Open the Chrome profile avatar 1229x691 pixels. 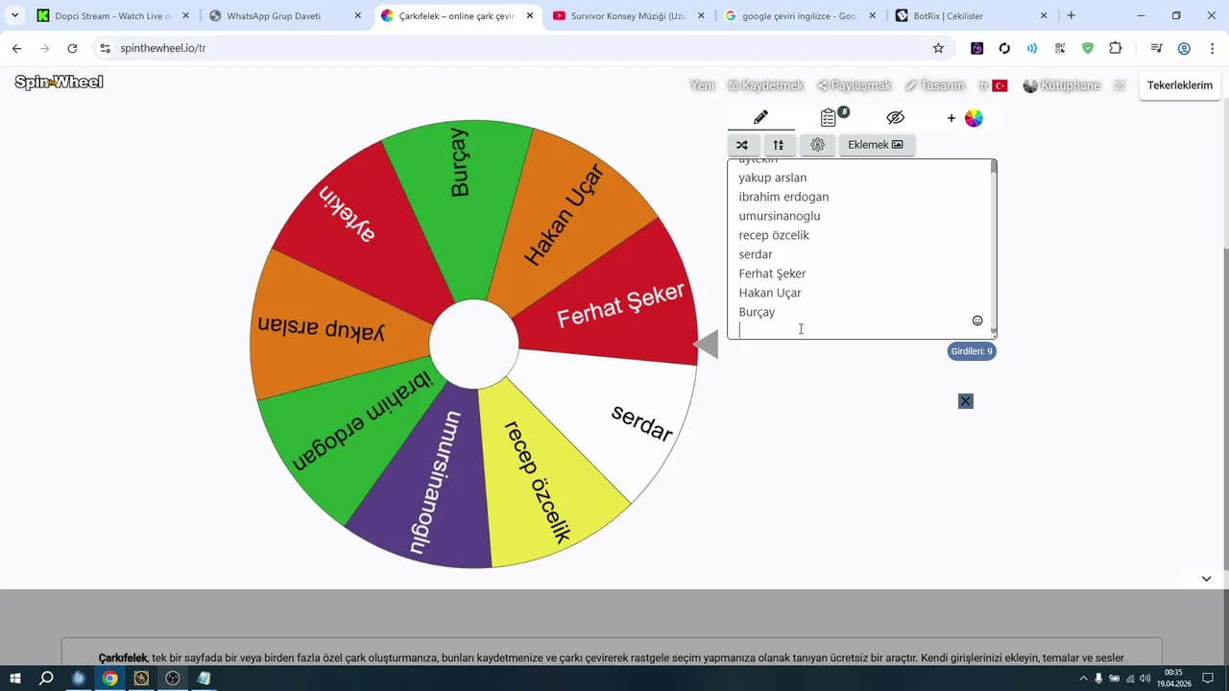1184,49
